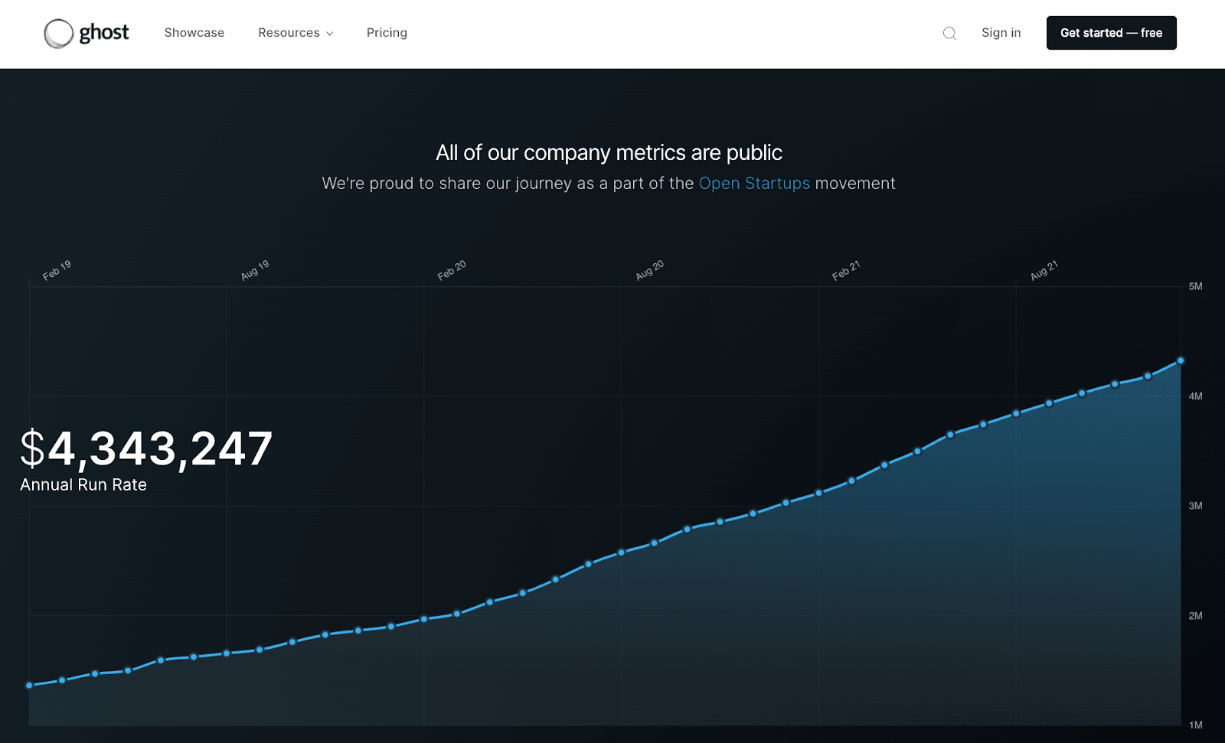Click the Sign in link
Viewport: 1225px width, 743px height.
[x=1001, y=33]
